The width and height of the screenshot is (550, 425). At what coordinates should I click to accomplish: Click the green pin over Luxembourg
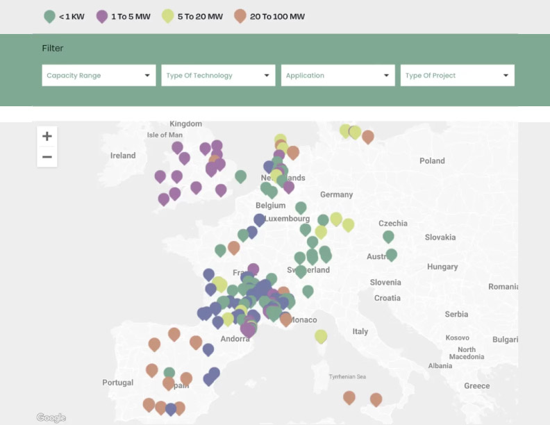pos(301,207)
